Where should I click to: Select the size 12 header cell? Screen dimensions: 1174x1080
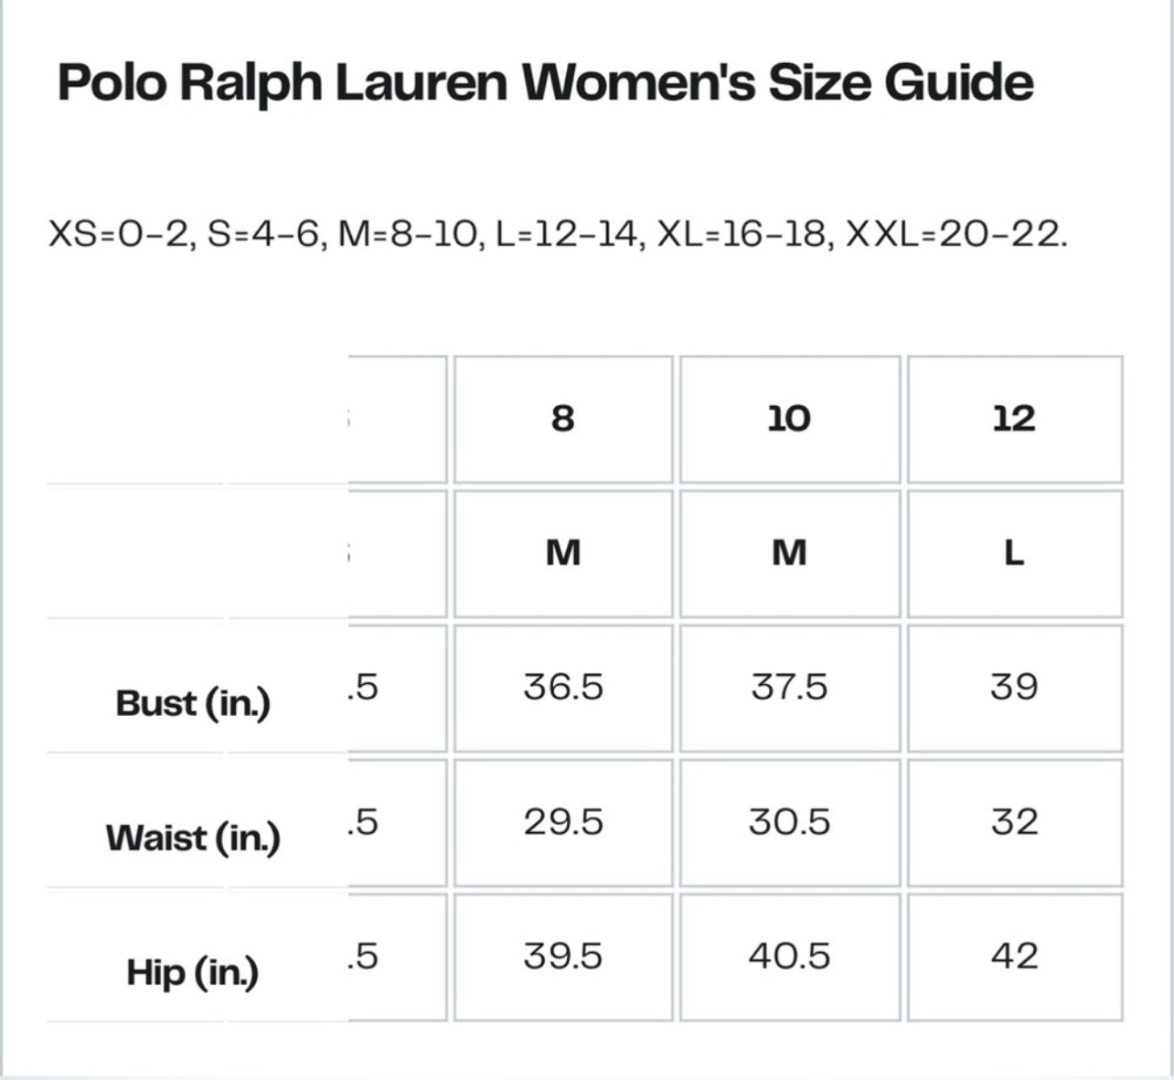point(1014,419)
